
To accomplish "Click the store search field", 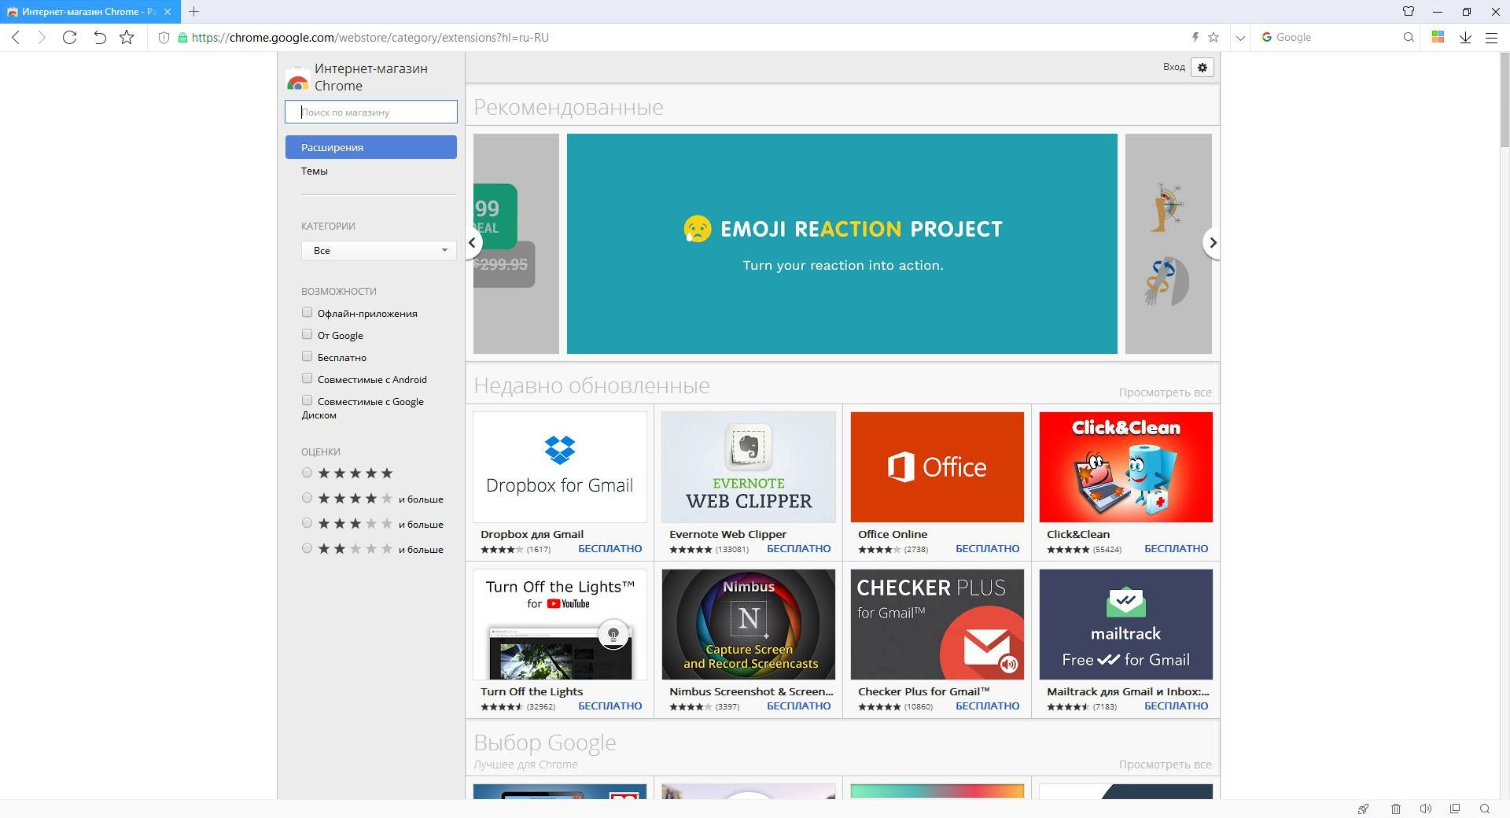I will click(371, 112).
